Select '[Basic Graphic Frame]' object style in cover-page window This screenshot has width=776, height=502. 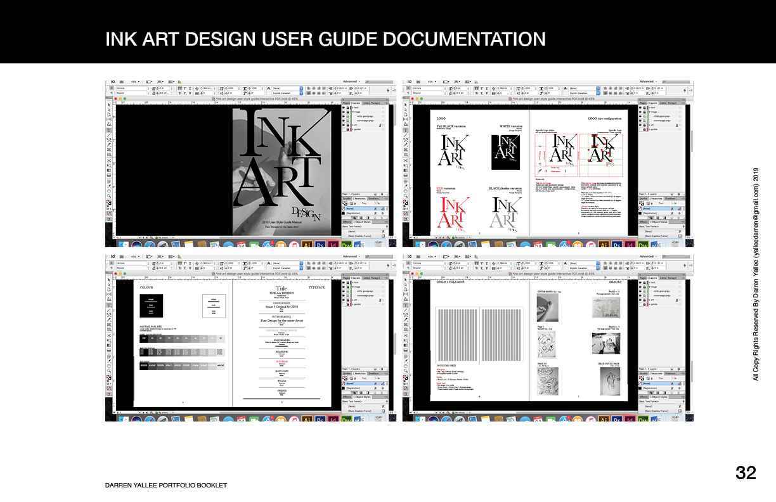[365, 236]
